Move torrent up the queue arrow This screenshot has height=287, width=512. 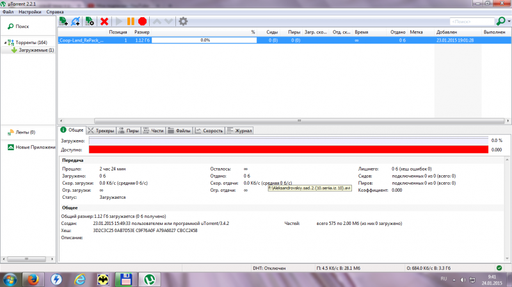click(157, 22)
